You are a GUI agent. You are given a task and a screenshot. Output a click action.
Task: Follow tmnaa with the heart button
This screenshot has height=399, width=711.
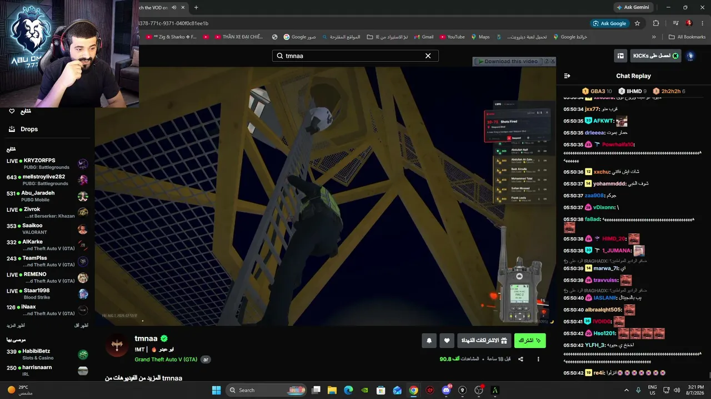tap(447, 340)
